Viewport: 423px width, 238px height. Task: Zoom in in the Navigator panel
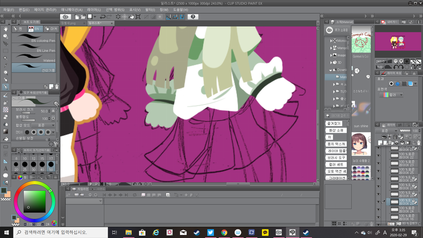coord(401,61)
